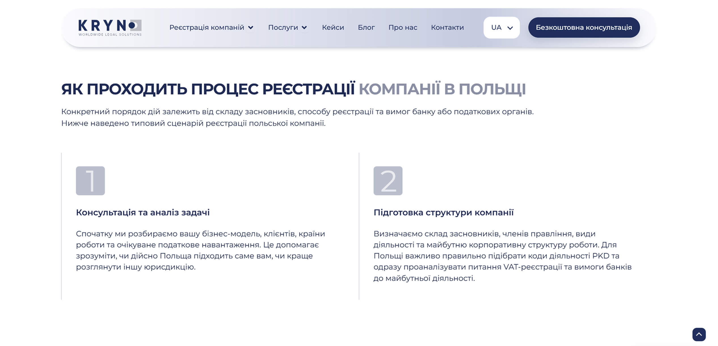Click the main heading ЯК ПРОХОДИТЬ ПРОЦЕС РЕЄСТРАЦІЇ

point(208,89)
